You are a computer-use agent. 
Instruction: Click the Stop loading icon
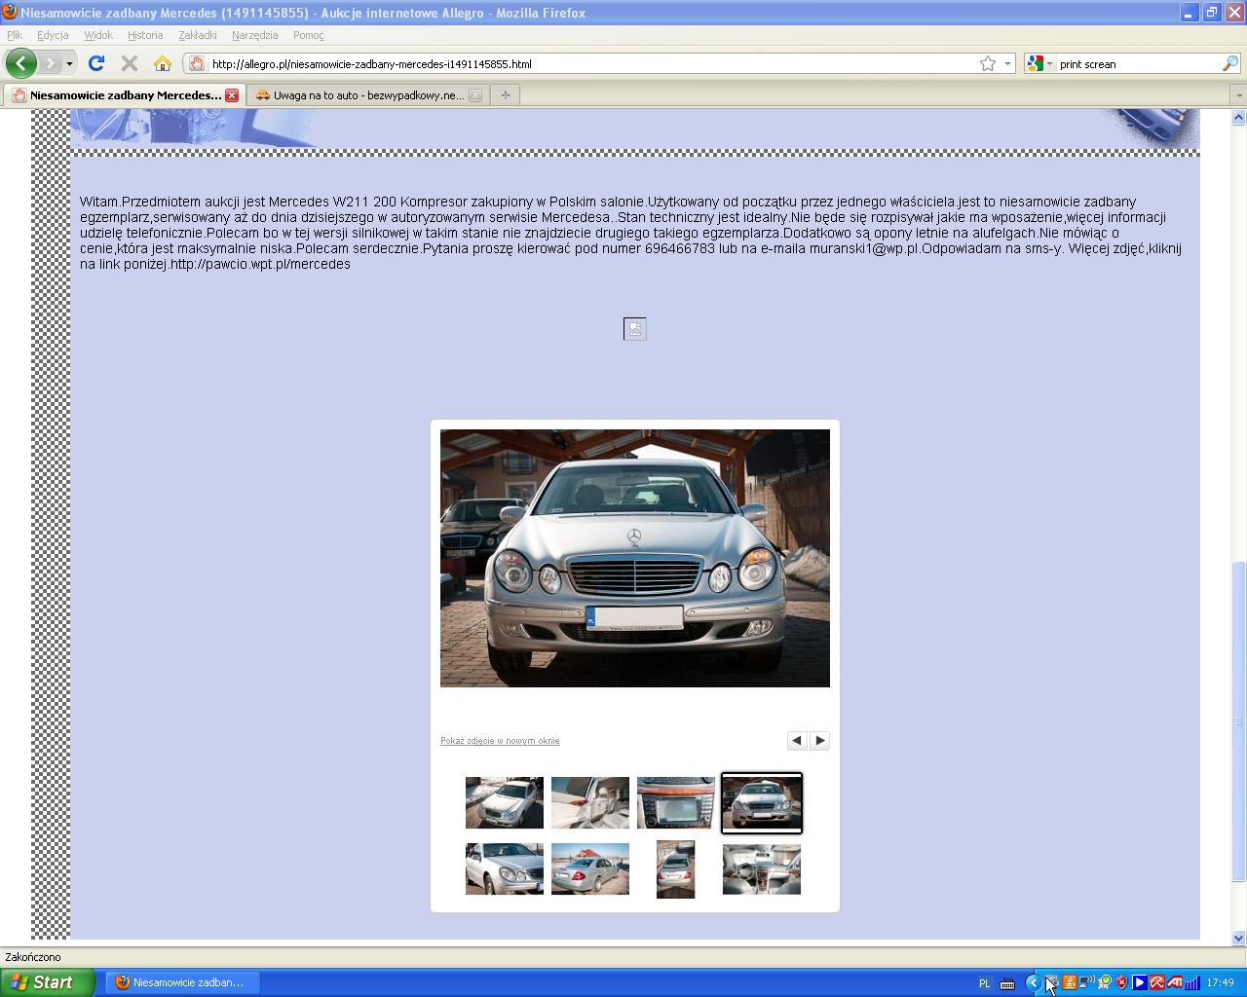[129, 63]
